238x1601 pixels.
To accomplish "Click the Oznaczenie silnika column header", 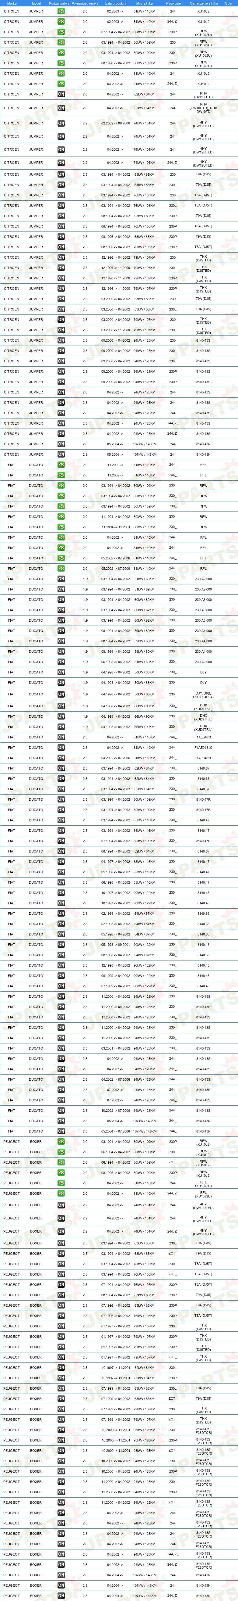I will [203, 3].
